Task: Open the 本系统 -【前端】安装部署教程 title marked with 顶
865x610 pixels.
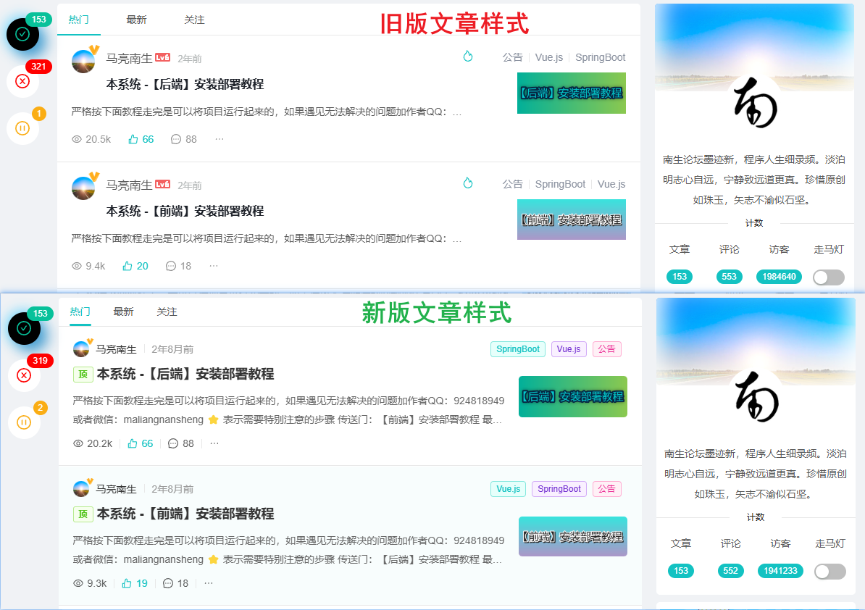Action: pos(185,514)
